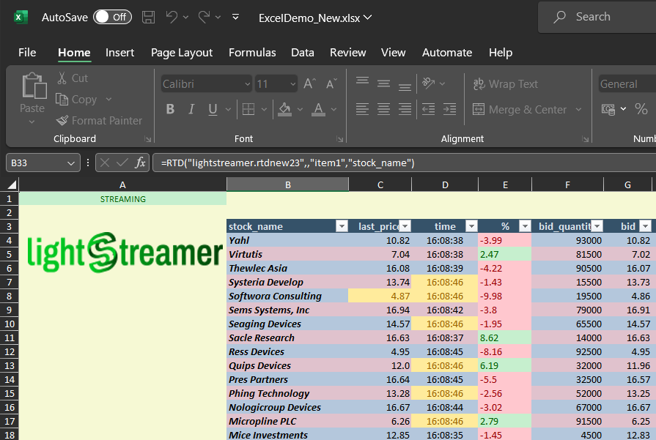
Task: Increase the indent
Action: coord(450,109)
